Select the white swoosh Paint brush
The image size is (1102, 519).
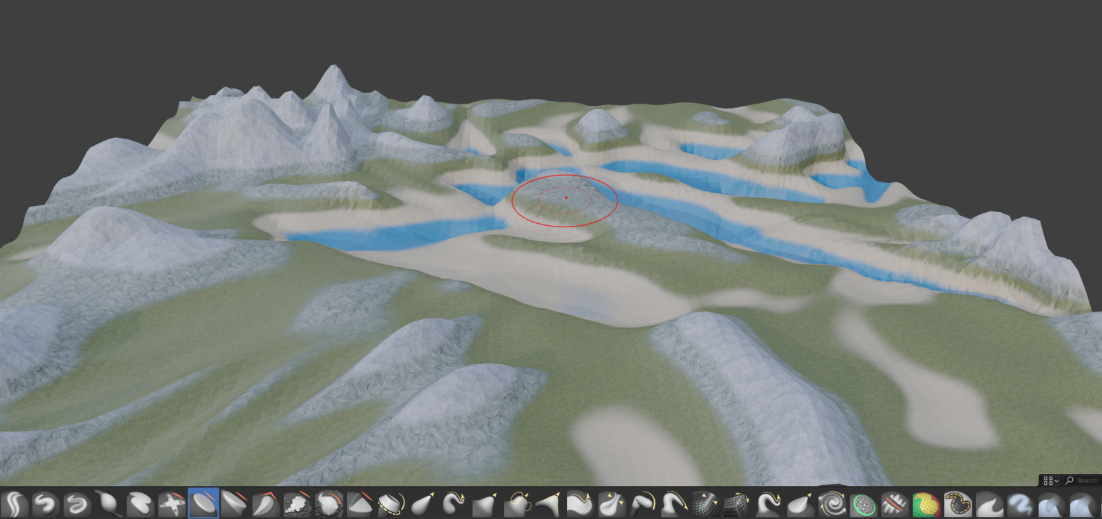(989, 504)
